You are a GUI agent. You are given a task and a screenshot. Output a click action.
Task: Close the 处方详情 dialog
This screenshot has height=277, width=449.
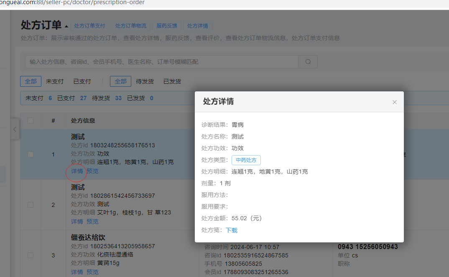pyautogui.click(x=394, y=102)
